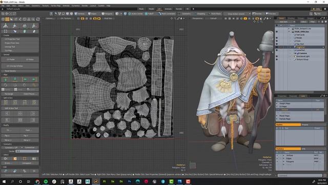
Task: Click the Work Plane toolbar button
Action: [215, 14]
